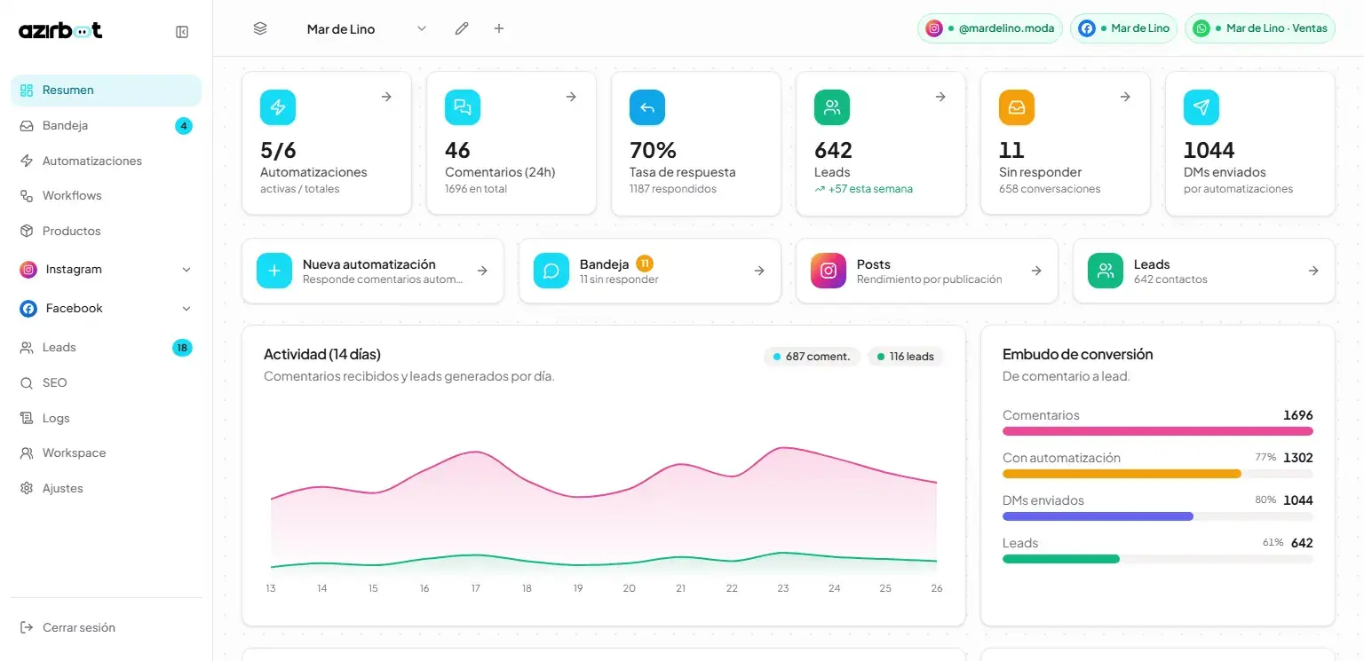Open the Leads 642 contactos shortcut
1364x661 pixels.
(1204, 271)
